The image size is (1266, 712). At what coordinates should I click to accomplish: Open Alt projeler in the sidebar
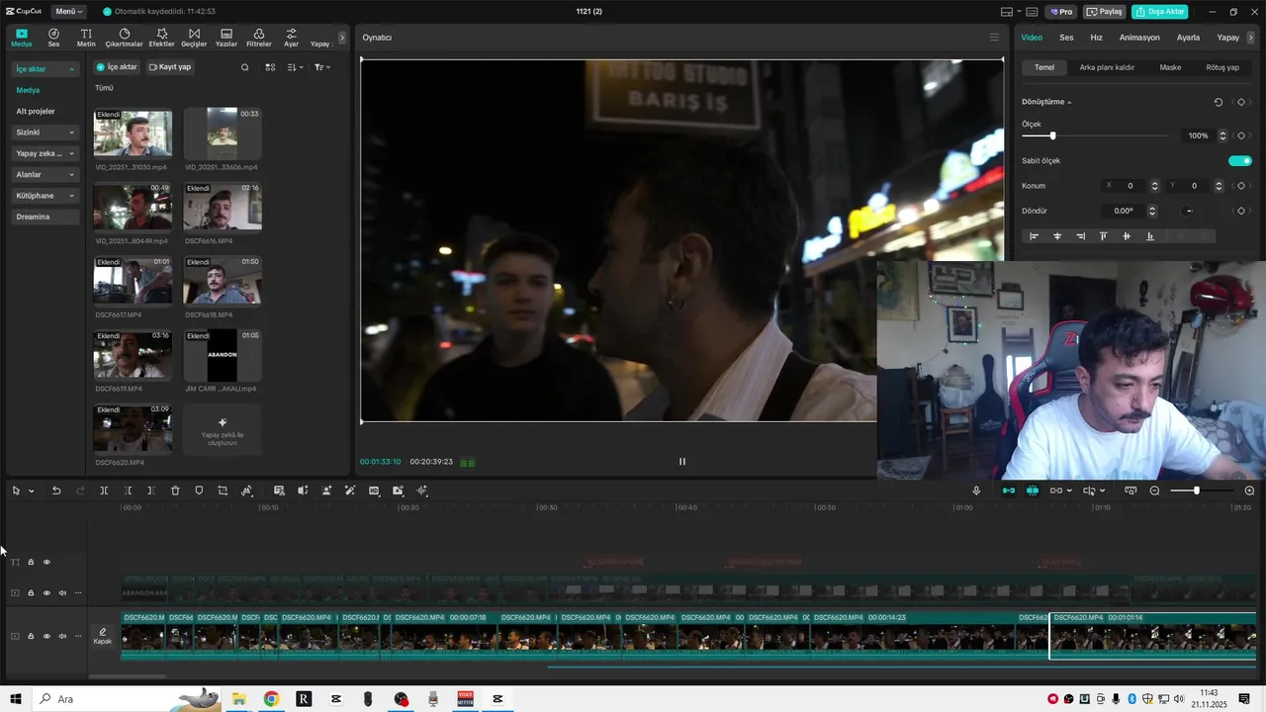(x=36, y=111)
